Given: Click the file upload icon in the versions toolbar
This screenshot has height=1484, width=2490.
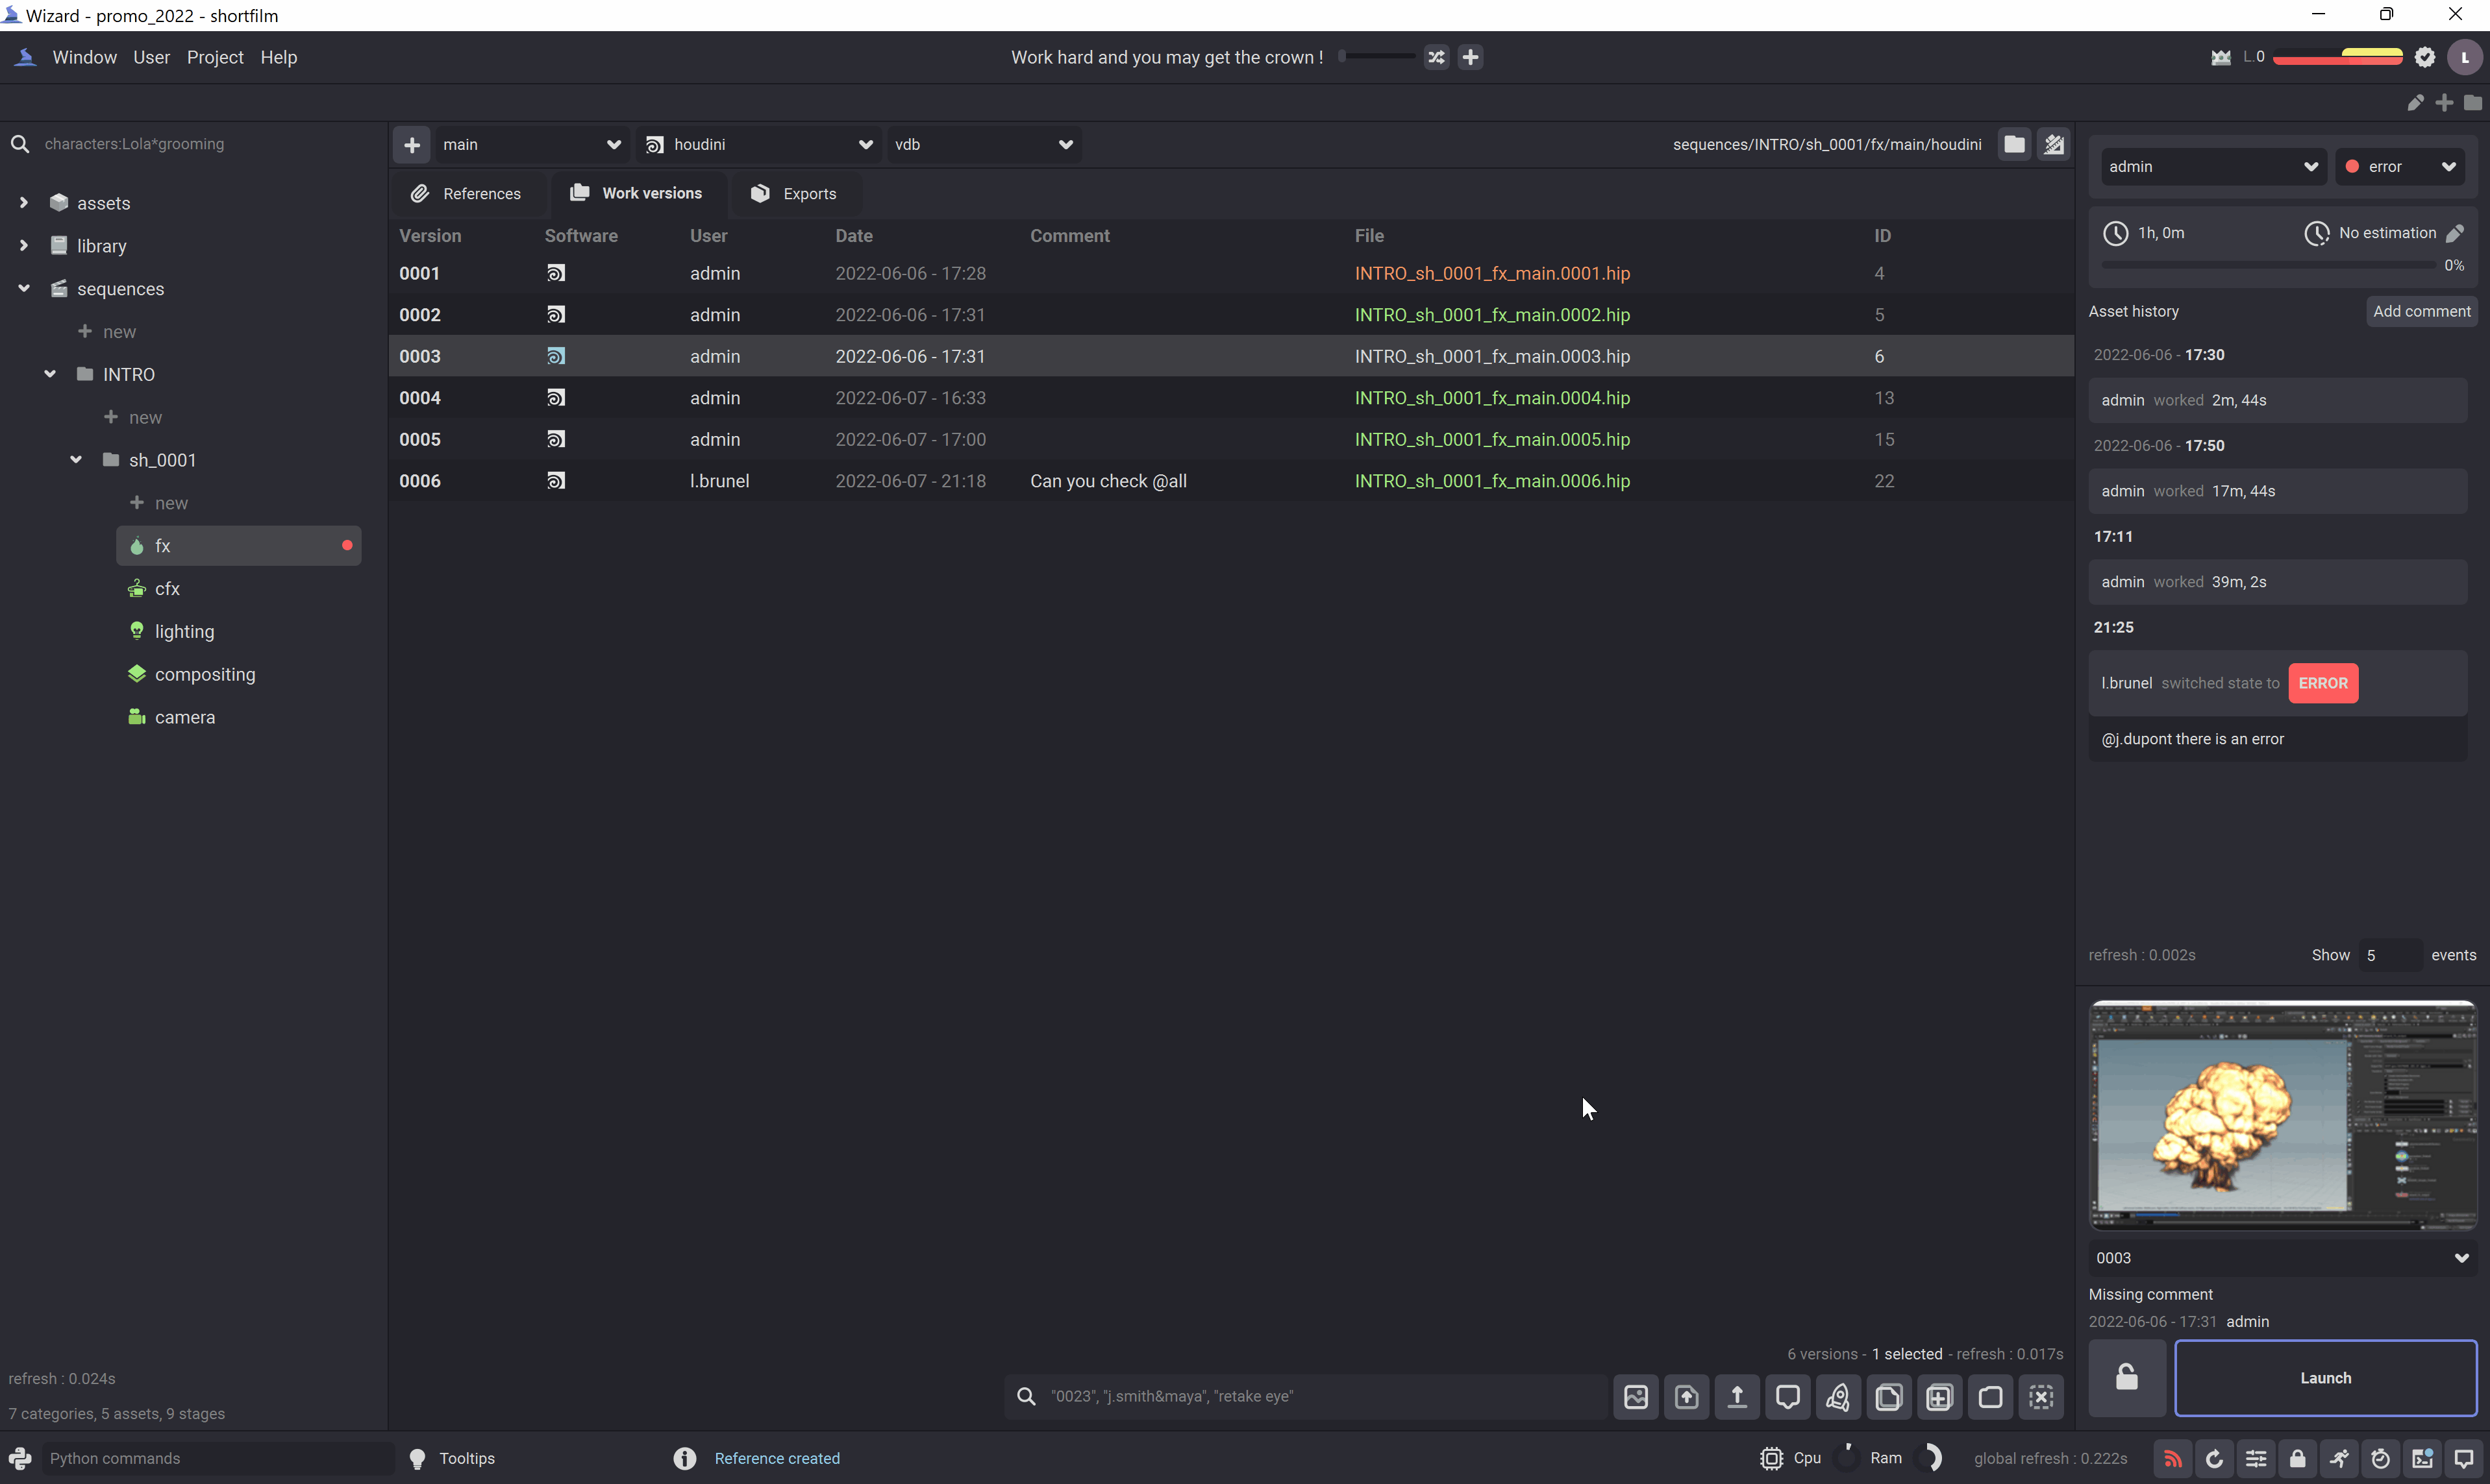Looking at the screenshot, I should click(1687, 1397).
